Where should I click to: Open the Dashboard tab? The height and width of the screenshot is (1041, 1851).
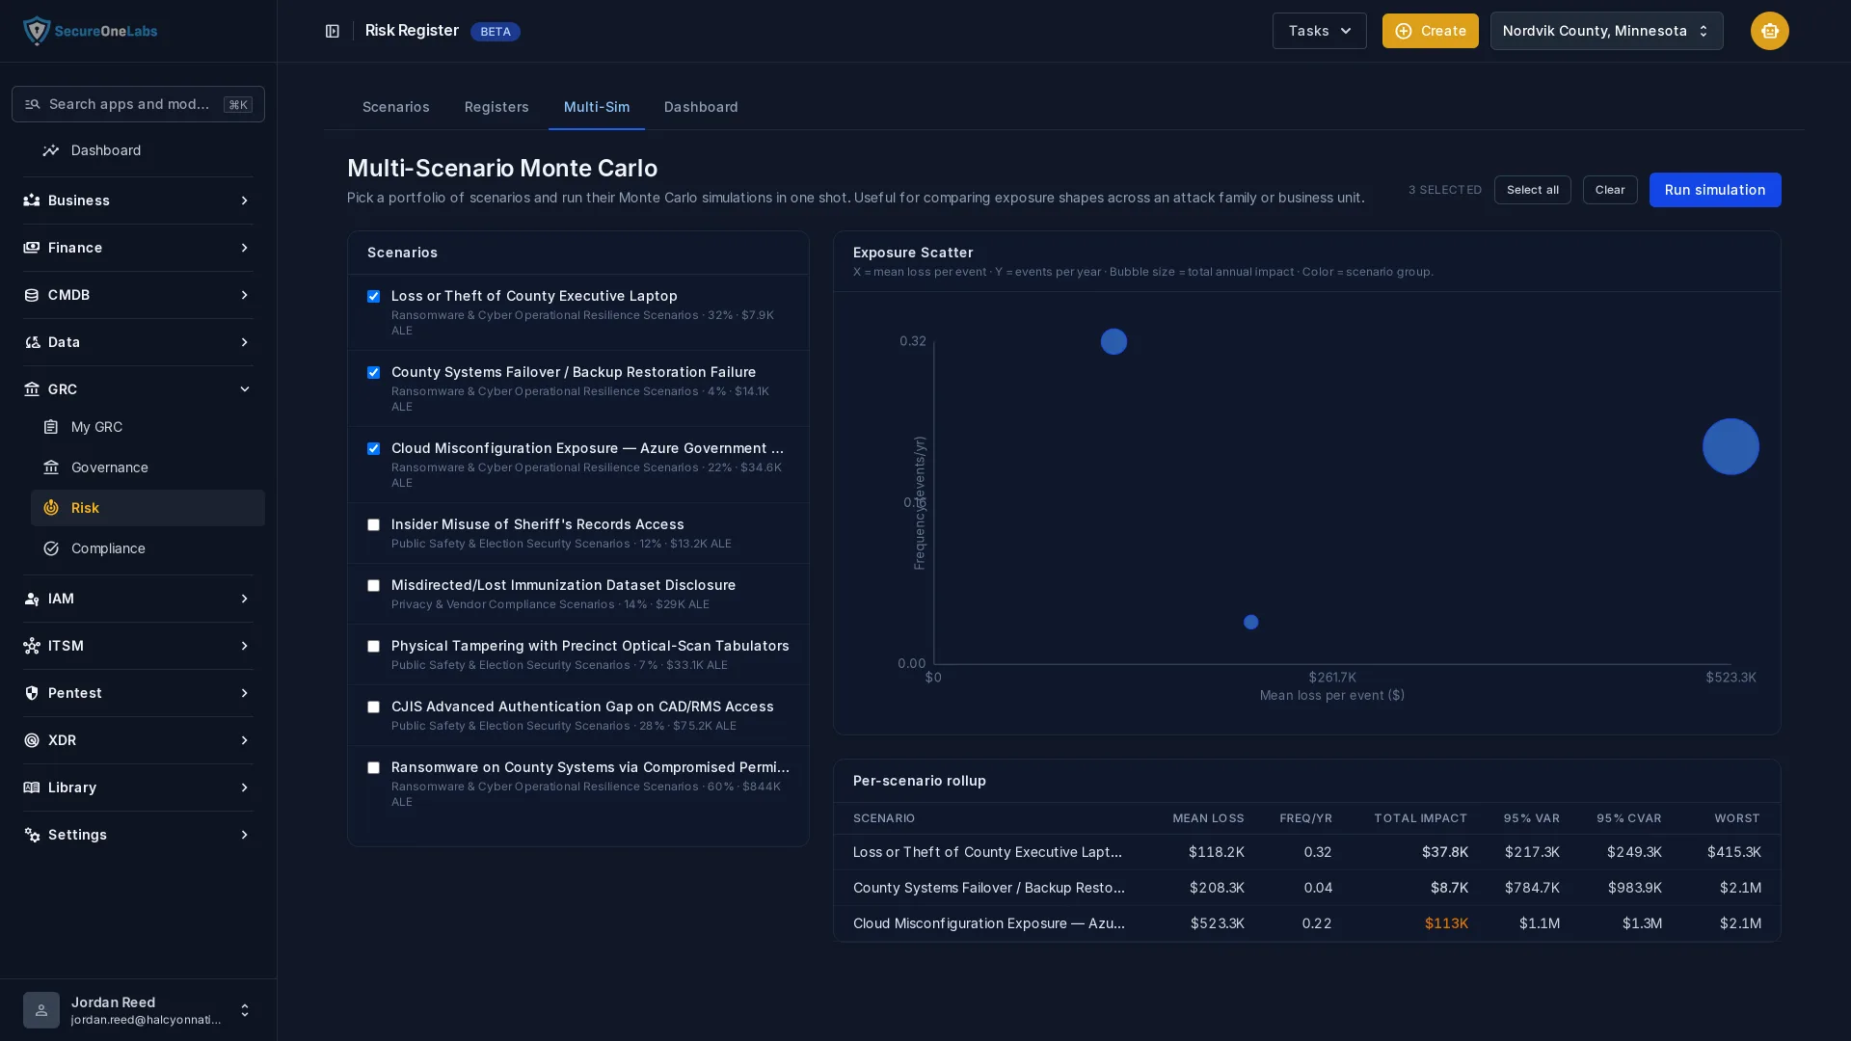click(x=701, y=107)
